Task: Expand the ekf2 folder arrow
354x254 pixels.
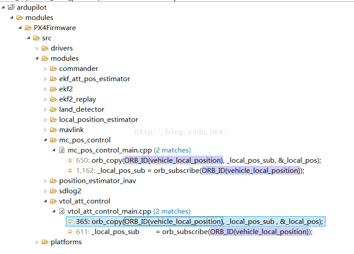Action: pyautogui.click(x=45, y=89)
